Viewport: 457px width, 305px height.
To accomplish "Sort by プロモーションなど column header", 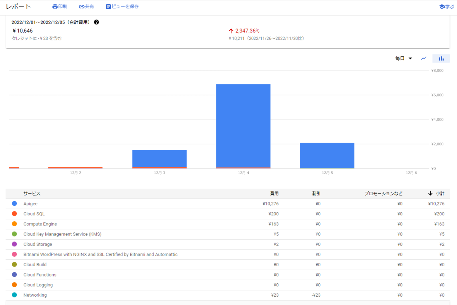I will [383, 194].
